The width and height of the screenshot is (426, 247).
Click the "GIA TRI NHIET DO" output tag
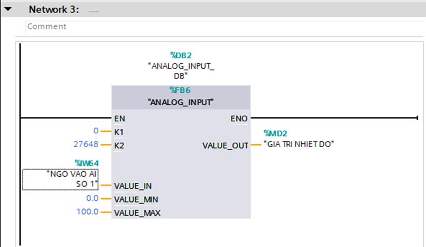tap(299, 144)
